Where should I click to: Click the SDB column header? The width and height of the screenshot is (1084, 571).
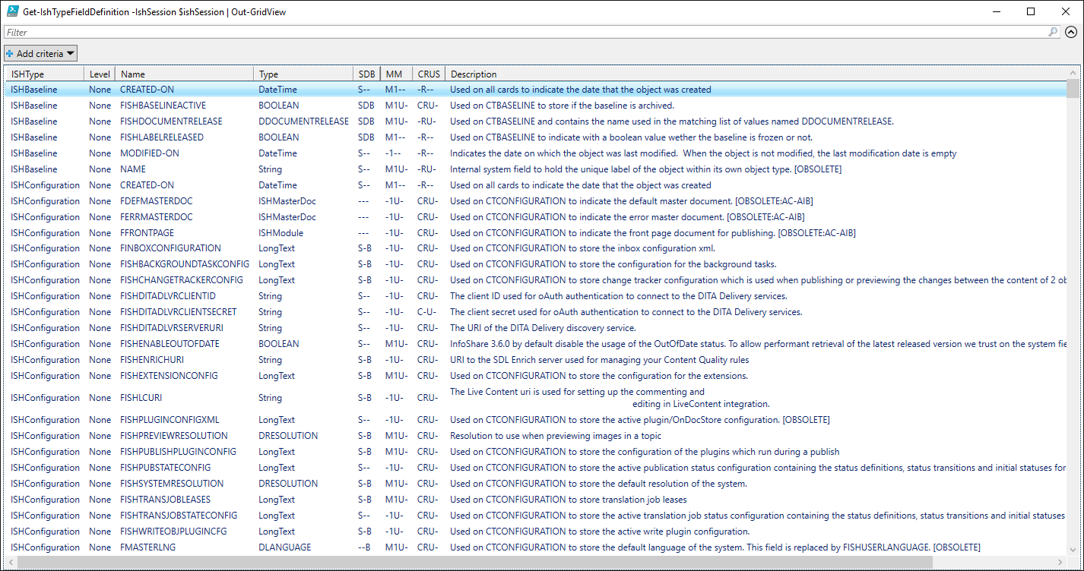366,74
